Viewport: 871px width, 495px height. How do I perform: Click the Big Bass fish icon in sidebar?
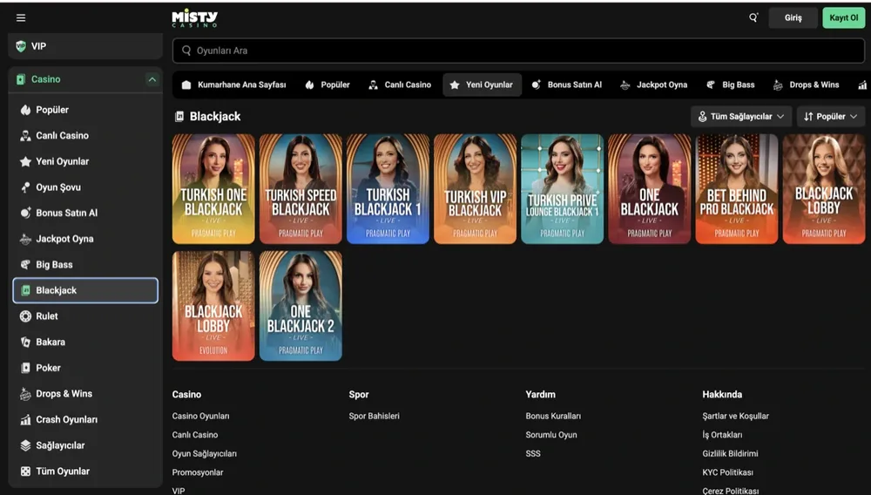pos(25,264)
